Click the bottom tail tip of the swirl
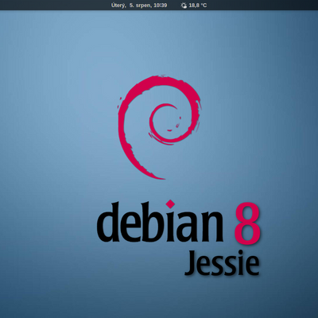This screenshot has width=318, height=318. pos(161,177)
